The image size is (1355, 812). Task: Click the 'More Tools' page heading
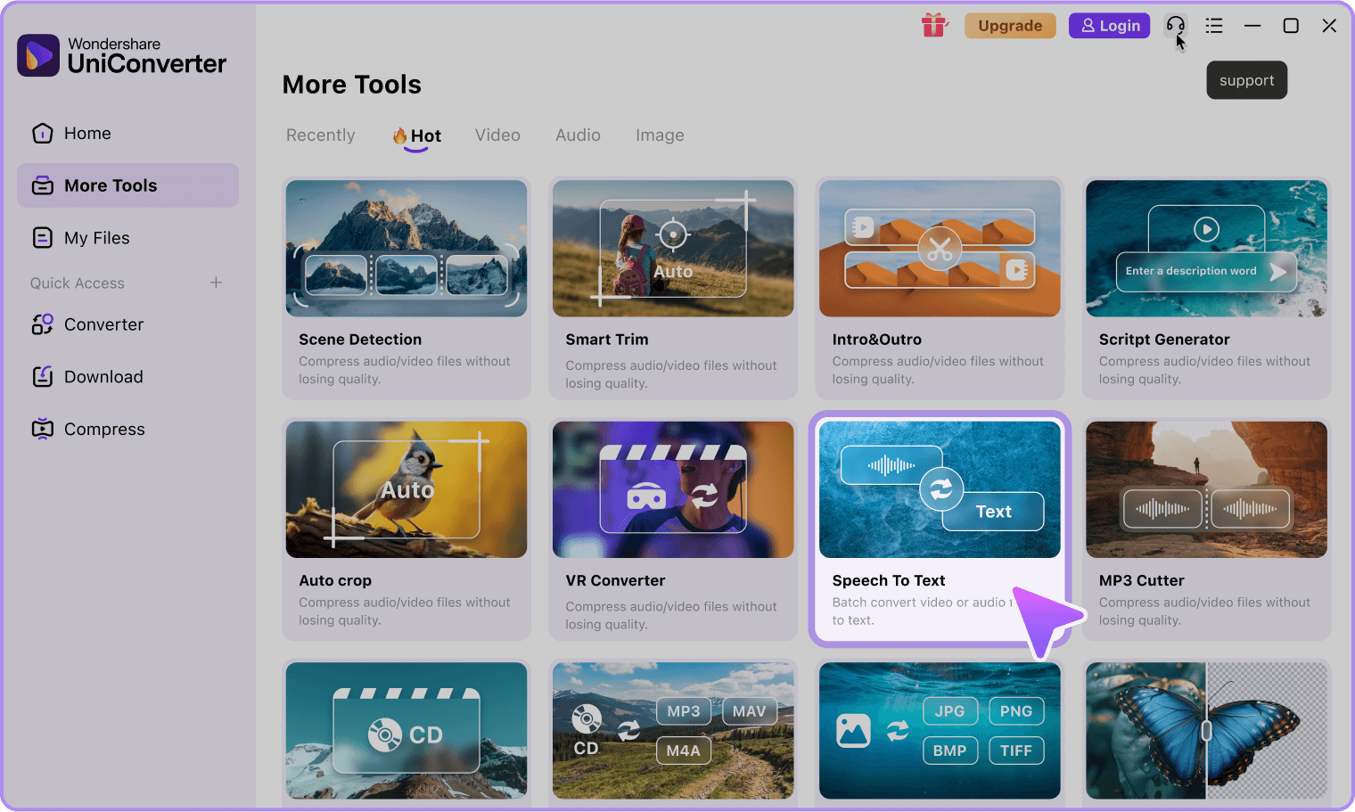click(x=352, y=85)
